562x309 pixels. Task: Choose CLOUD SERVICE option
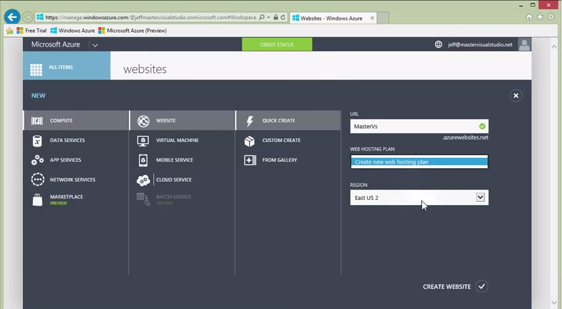point(181,179)
